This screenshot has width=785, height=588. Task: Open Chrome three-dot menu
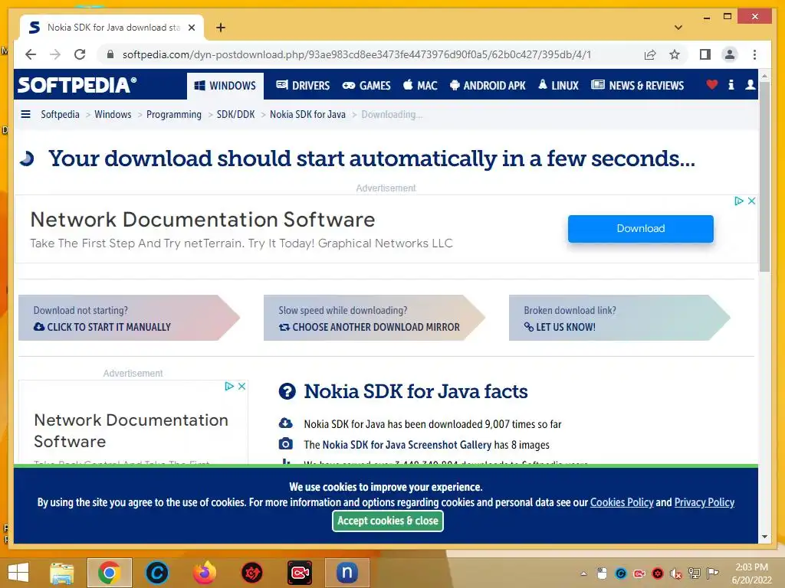[x=754, y=54]
